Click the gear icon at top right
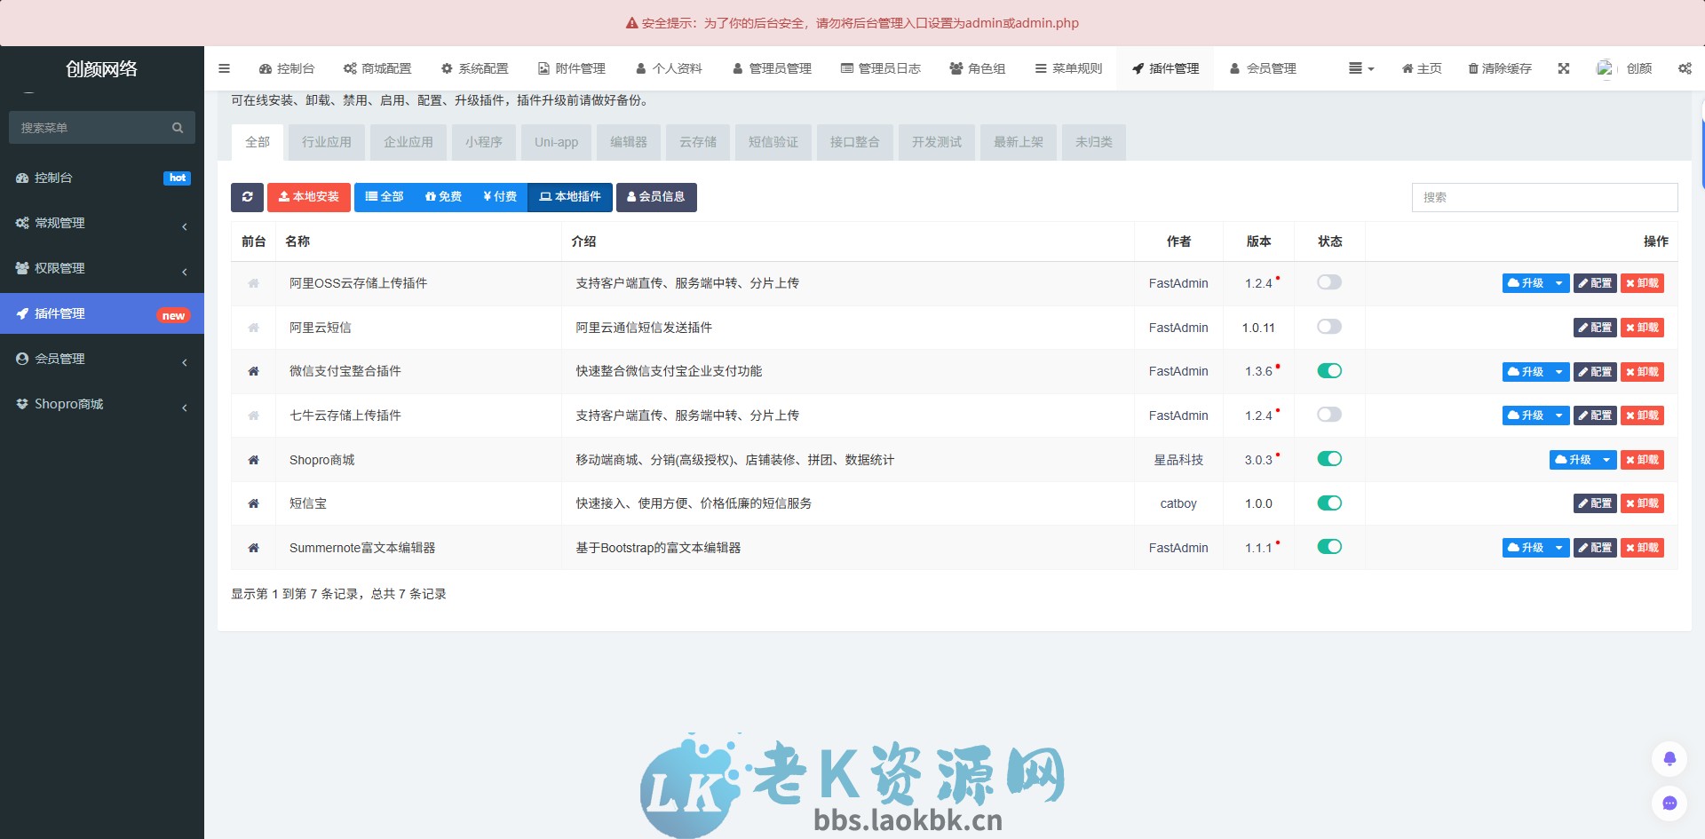The height and width of the screenshot is (839, 1705). [x=1684, y=68]
